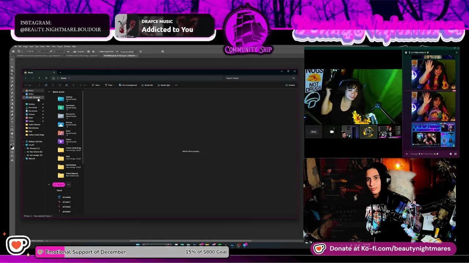Open crop settings gear icon

[x=93, y=52]
